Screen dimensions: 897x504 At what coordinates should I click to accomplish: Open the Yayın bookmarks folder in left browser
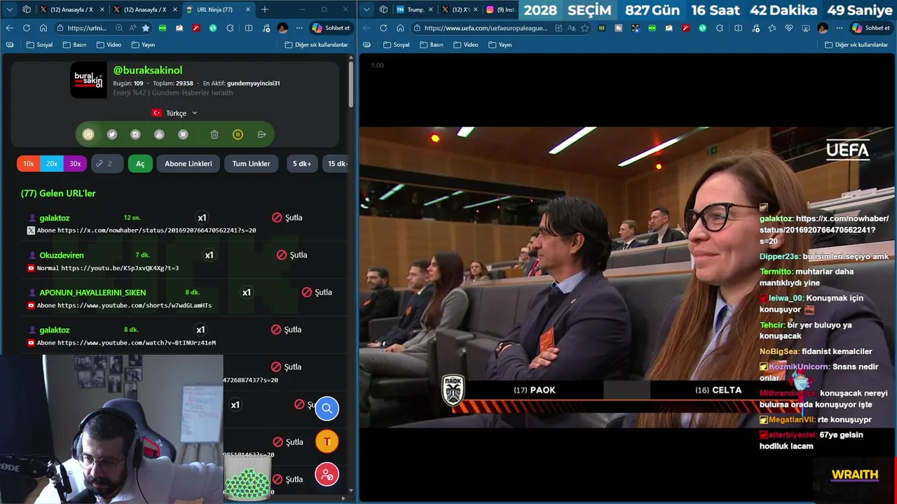tap(143, 44)
